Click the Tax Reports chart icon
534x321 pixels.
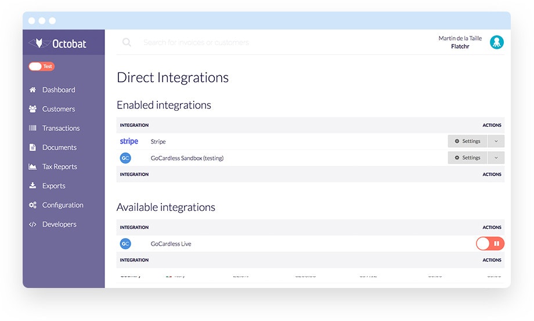pyautogui.click(x=33, y=167)
